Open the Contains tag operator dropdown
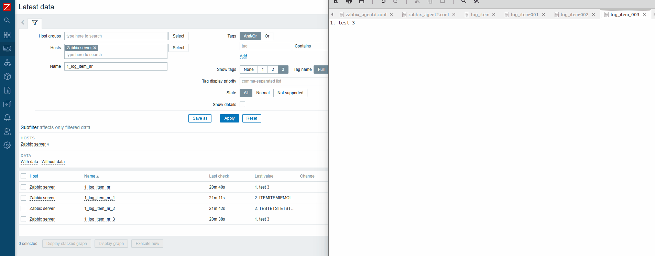The image size is (655, 256). pyautogui.click(x=310, y=46)
